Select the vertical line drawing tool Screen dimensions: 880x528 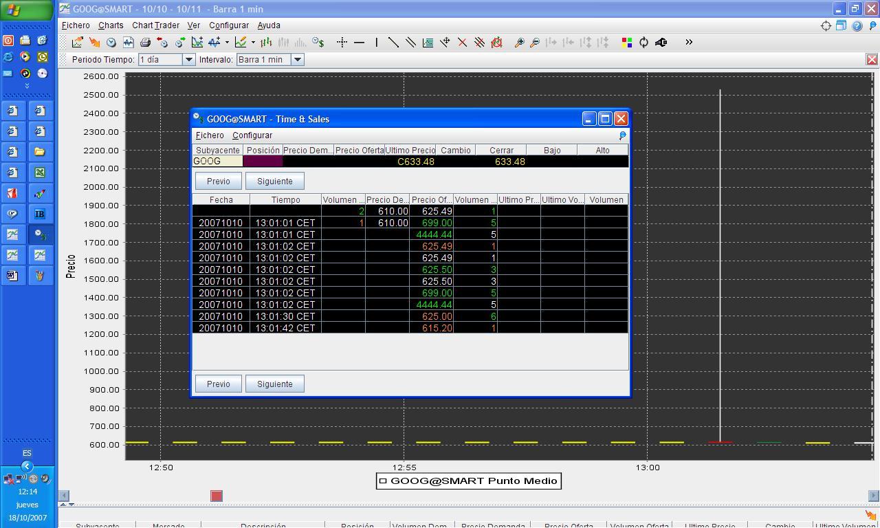[x=376, y=43]
